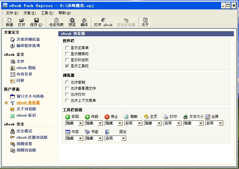239x169 pixels.
Task: Click the 打开 eBook toolbar icon
Action: tap(103, 20)
